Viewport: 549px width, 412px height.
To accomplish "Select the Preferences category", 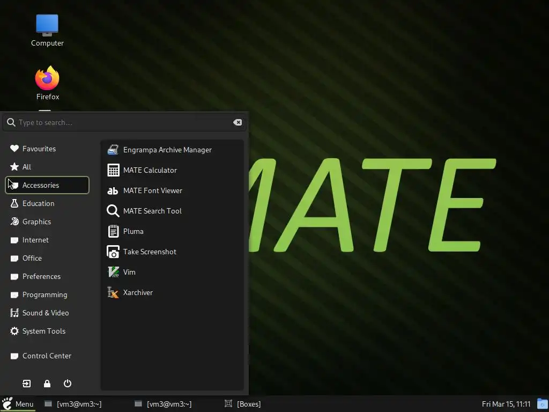I will coord(47,276).
